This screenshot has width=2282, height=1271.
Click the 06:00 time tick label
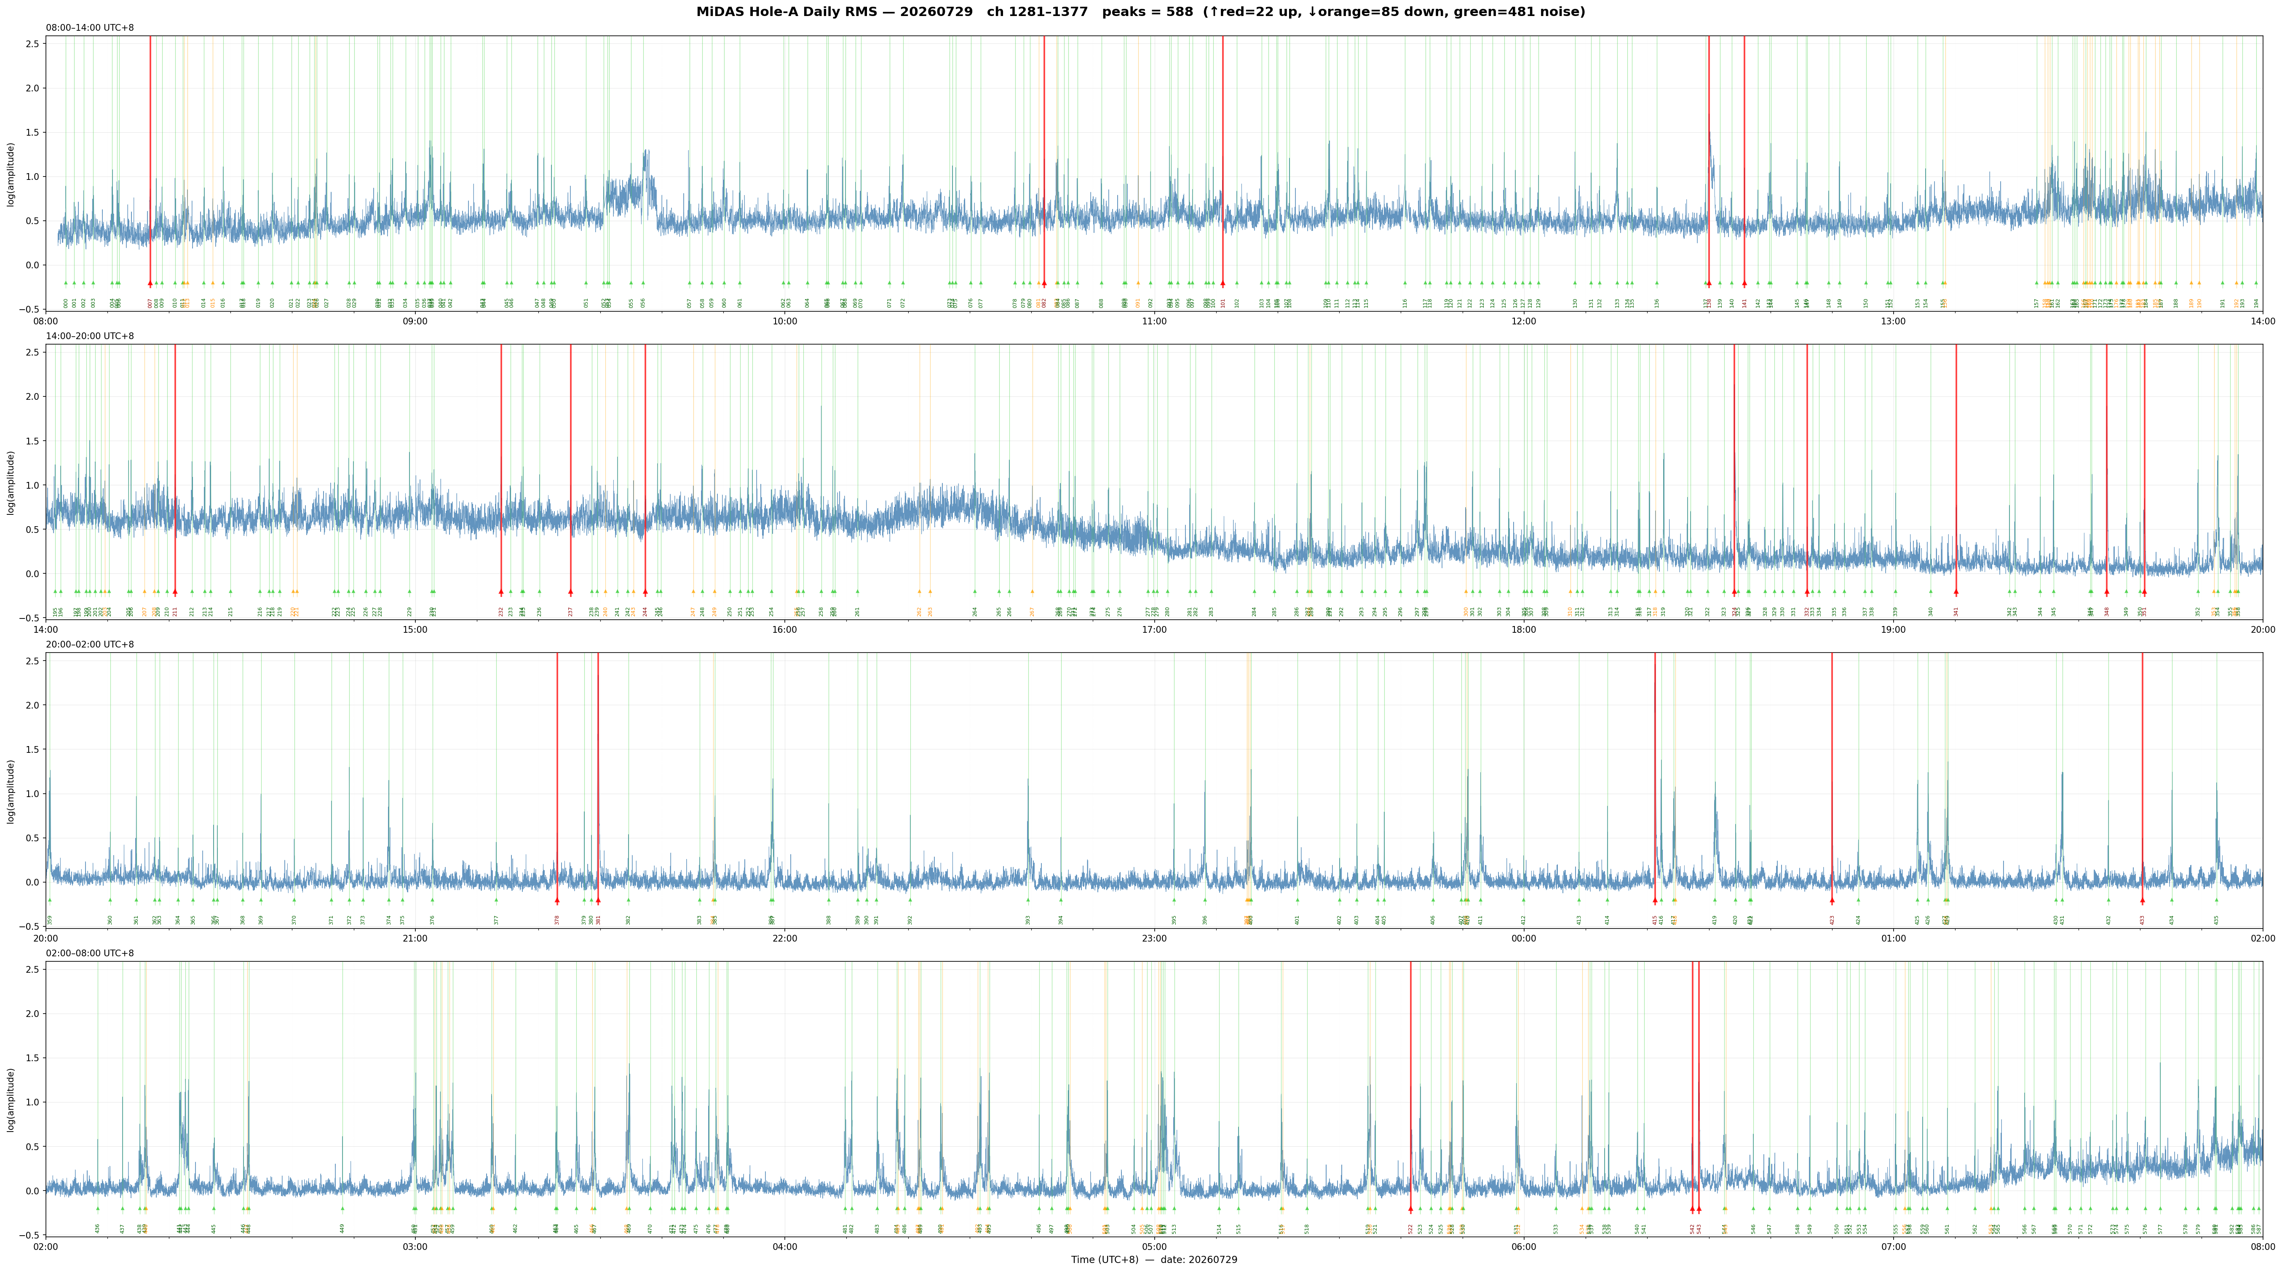pyautogui.click(x=1524, y=1246)
